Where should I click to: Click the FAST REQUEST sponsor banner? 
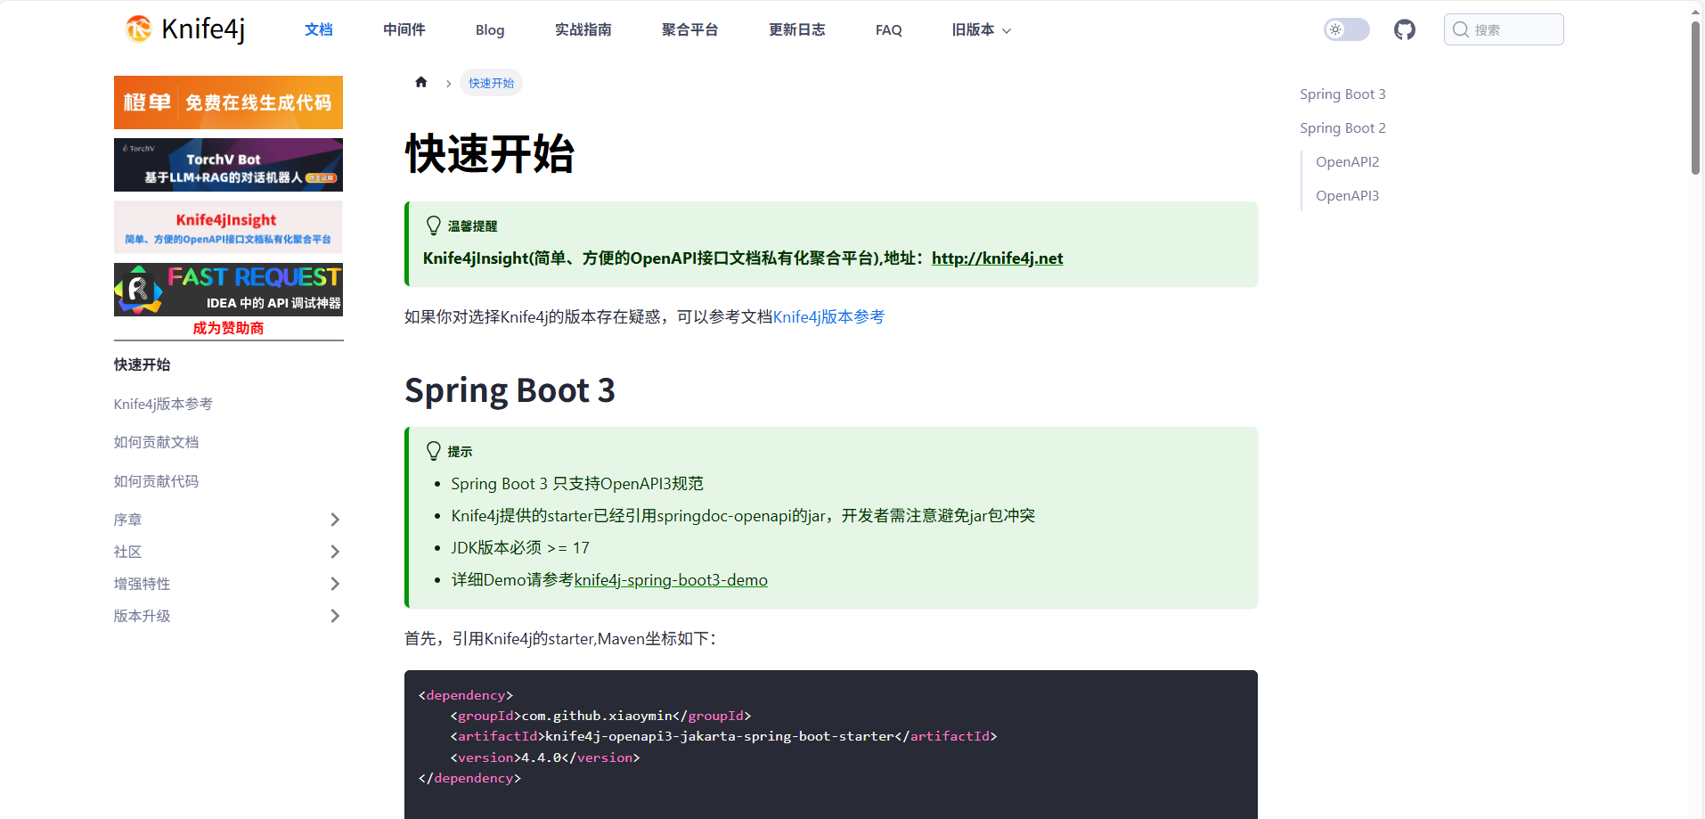[x=228, y=289]
